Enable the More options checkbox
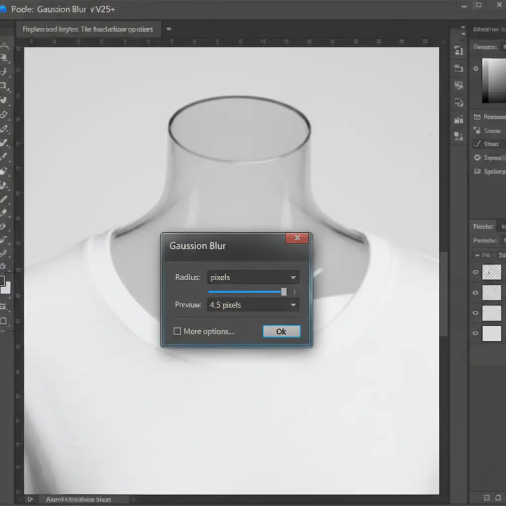506x506 pixels. coord(177,331)
